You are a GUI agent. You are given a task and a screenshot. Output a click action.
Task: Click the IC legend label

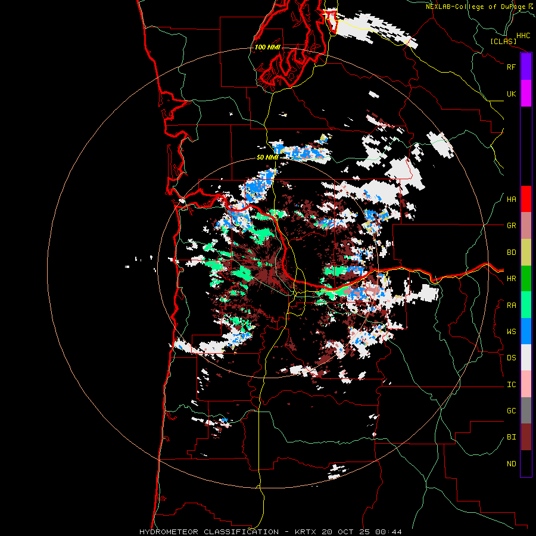click(x=511, y=385)
